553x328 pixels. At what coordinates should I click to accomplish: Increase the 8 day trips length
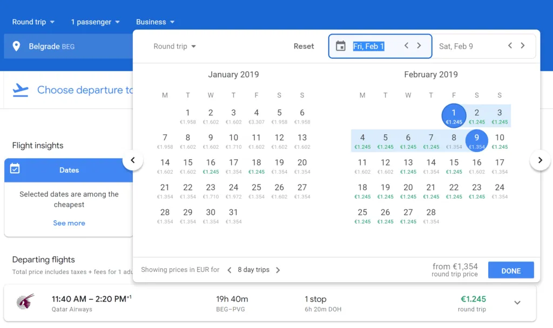pyautogui.click(x=278, y=270)
